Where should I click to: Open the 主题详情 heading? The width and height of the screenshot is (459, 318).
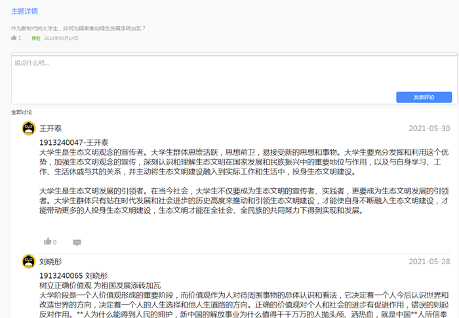(24, 11)
